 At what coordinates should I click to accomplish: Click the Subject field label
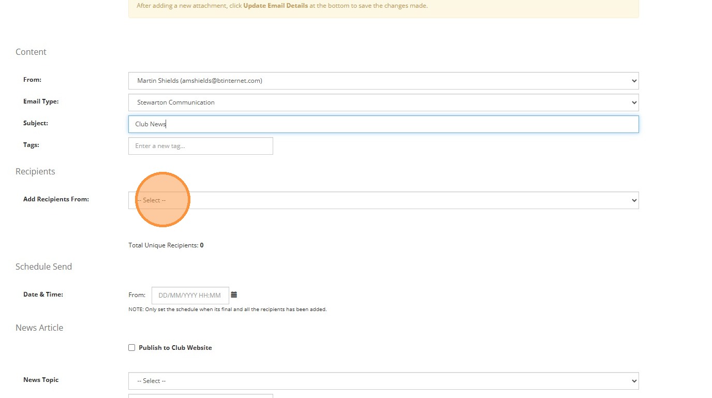click(x=36, y=123)
